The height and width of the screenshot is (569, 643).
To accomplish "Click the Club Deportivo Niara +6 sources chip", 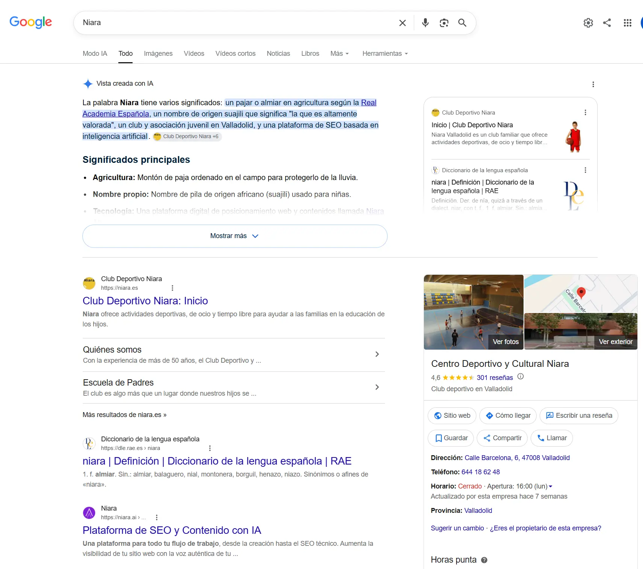I will pyautogui.click(x=187, y=137).
